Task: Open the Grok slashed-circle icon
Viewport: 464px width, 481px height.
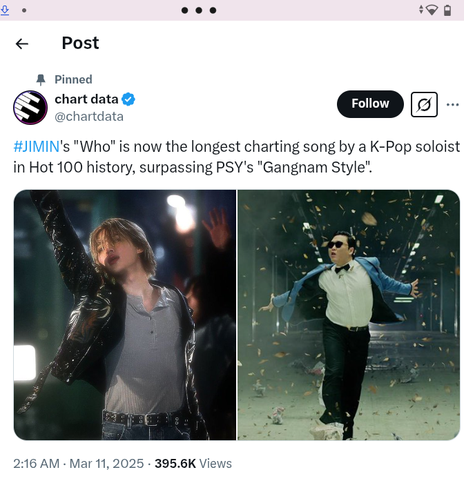Action: [x=424, y=104]
